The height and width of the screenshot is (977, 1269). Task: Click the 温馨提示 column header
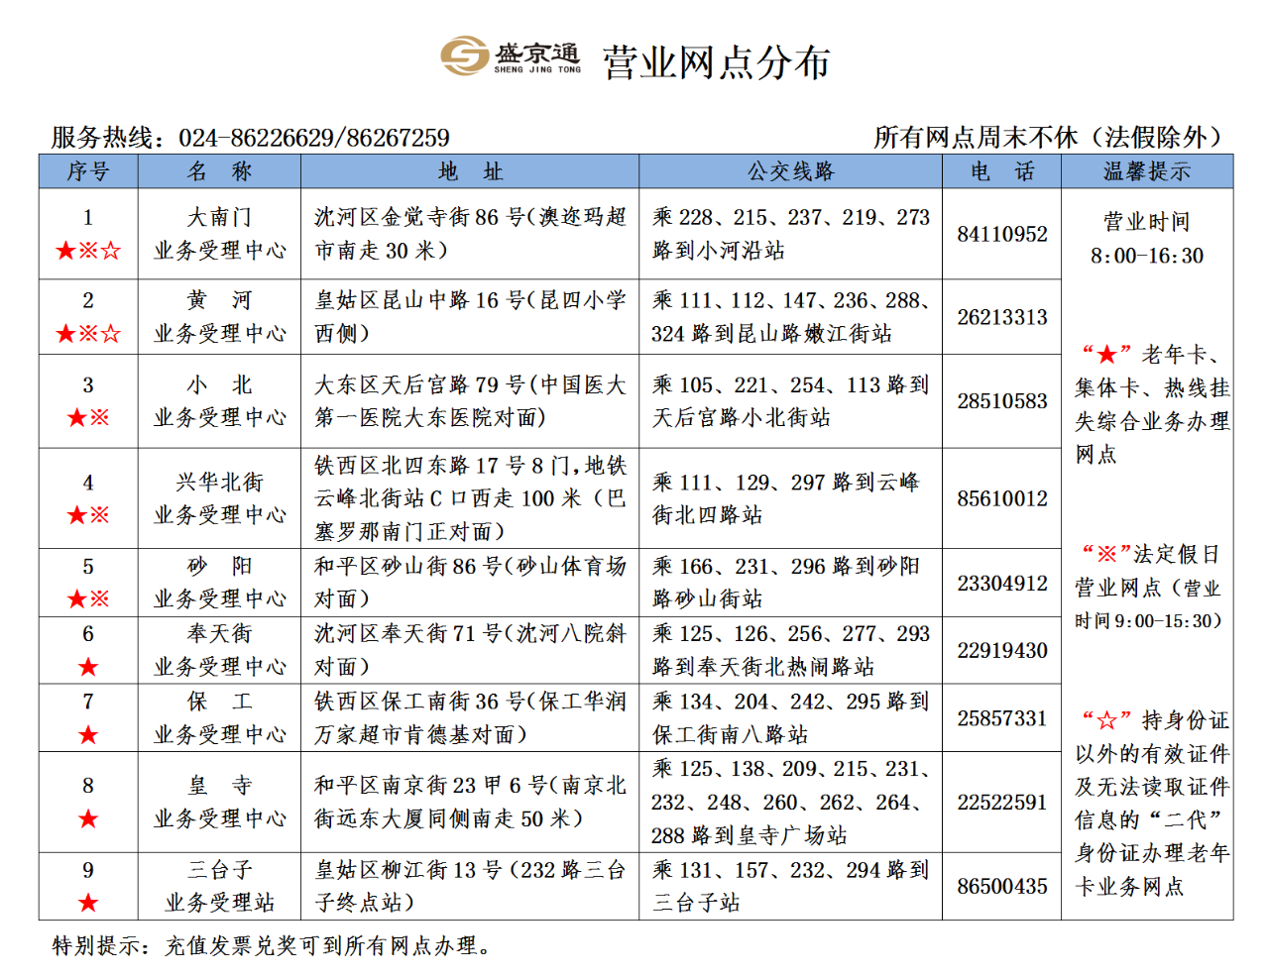coord(1147,171)
